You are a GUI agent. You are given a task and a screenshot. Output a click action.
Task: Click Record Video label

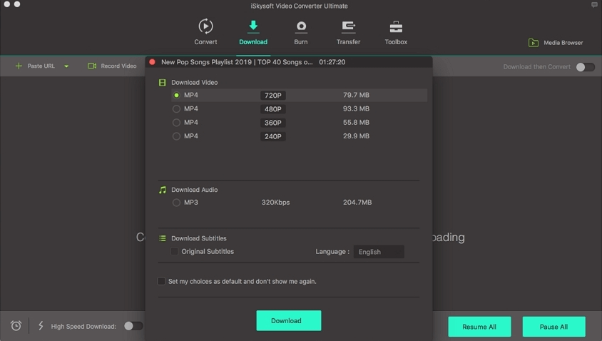tap(118, 66)
